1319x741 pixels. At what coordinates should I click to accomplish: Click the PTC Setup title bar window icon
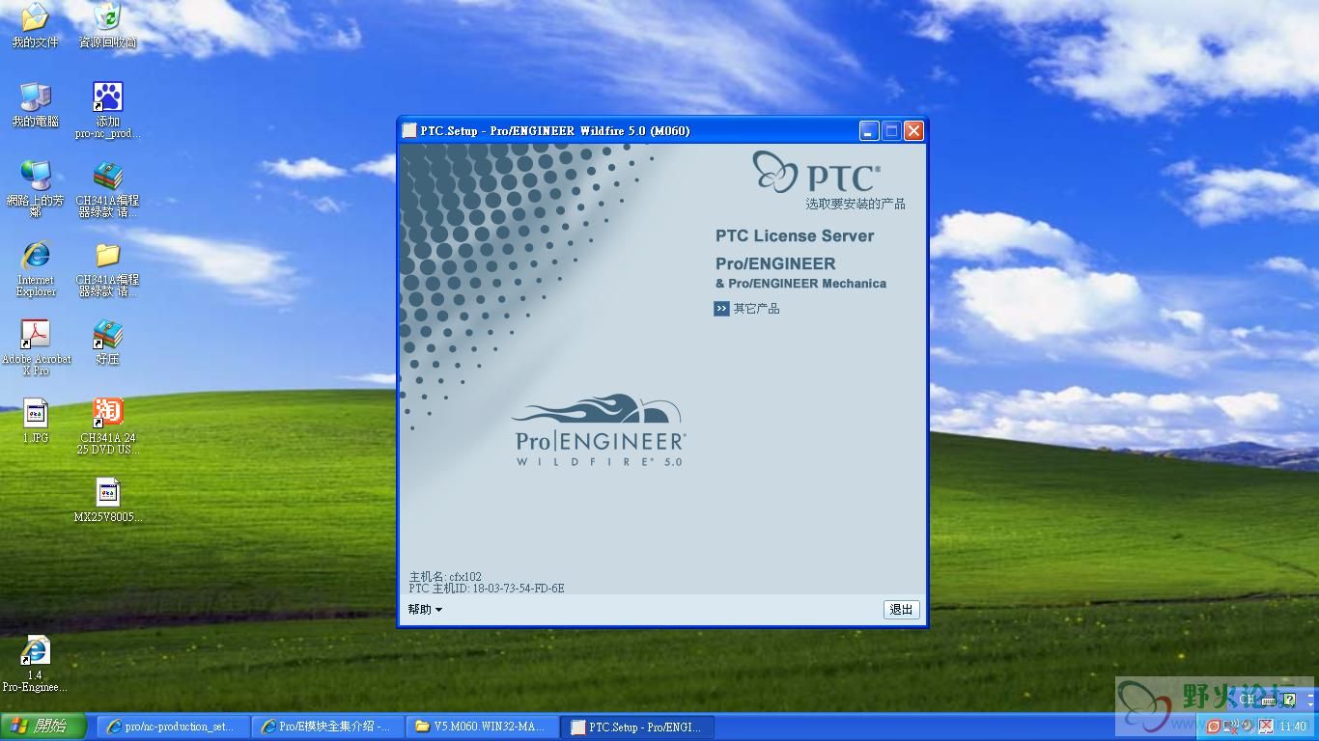point(409,130)
